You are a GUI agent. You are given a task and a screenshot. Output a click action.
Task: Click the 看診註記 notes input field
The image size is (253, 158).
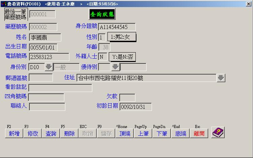point(60,88)
